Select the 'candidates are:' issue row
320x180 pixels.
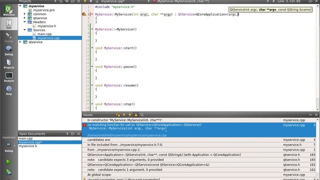coord(199,140)
